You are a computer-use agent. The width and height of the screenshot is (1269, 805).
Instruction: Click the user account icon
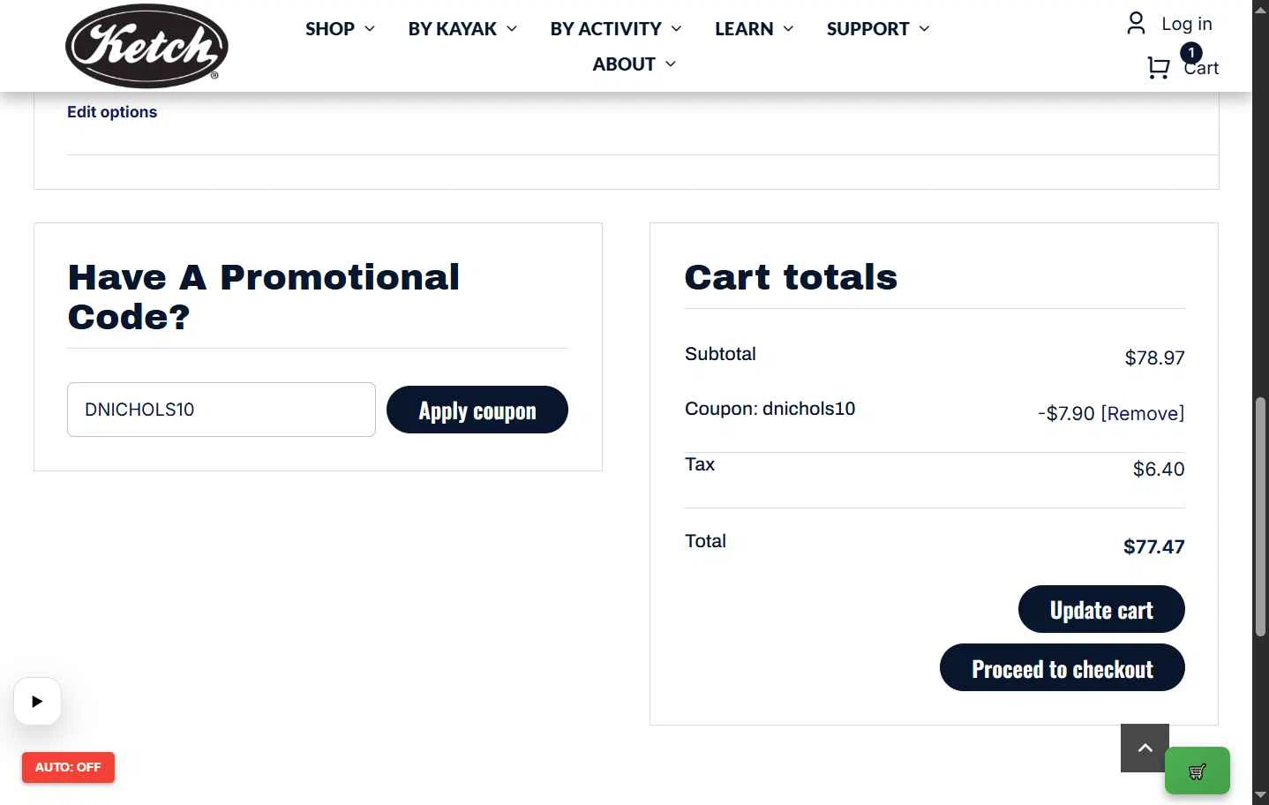[x=1136, y=23]
